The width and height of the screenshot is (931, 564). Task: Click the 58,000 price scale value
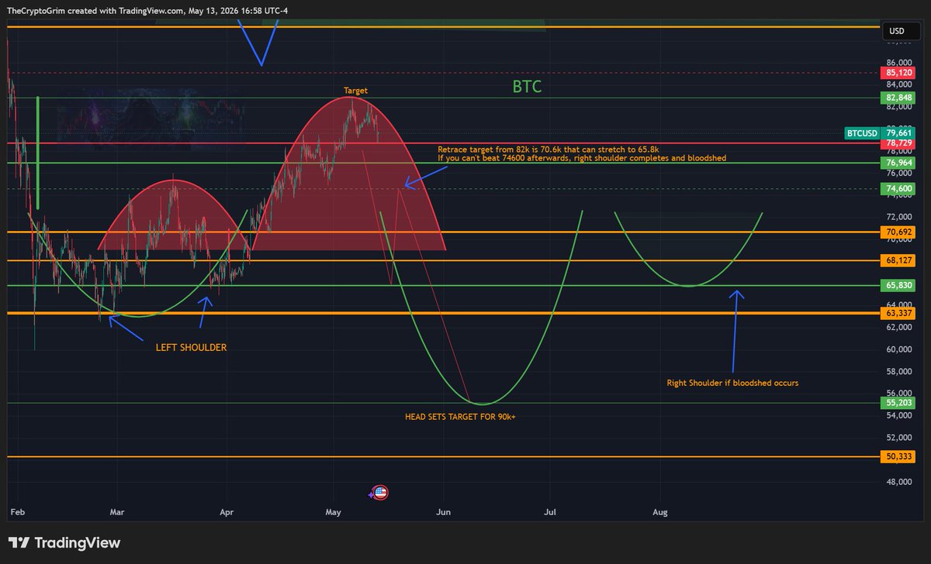(x=901, y=372)
